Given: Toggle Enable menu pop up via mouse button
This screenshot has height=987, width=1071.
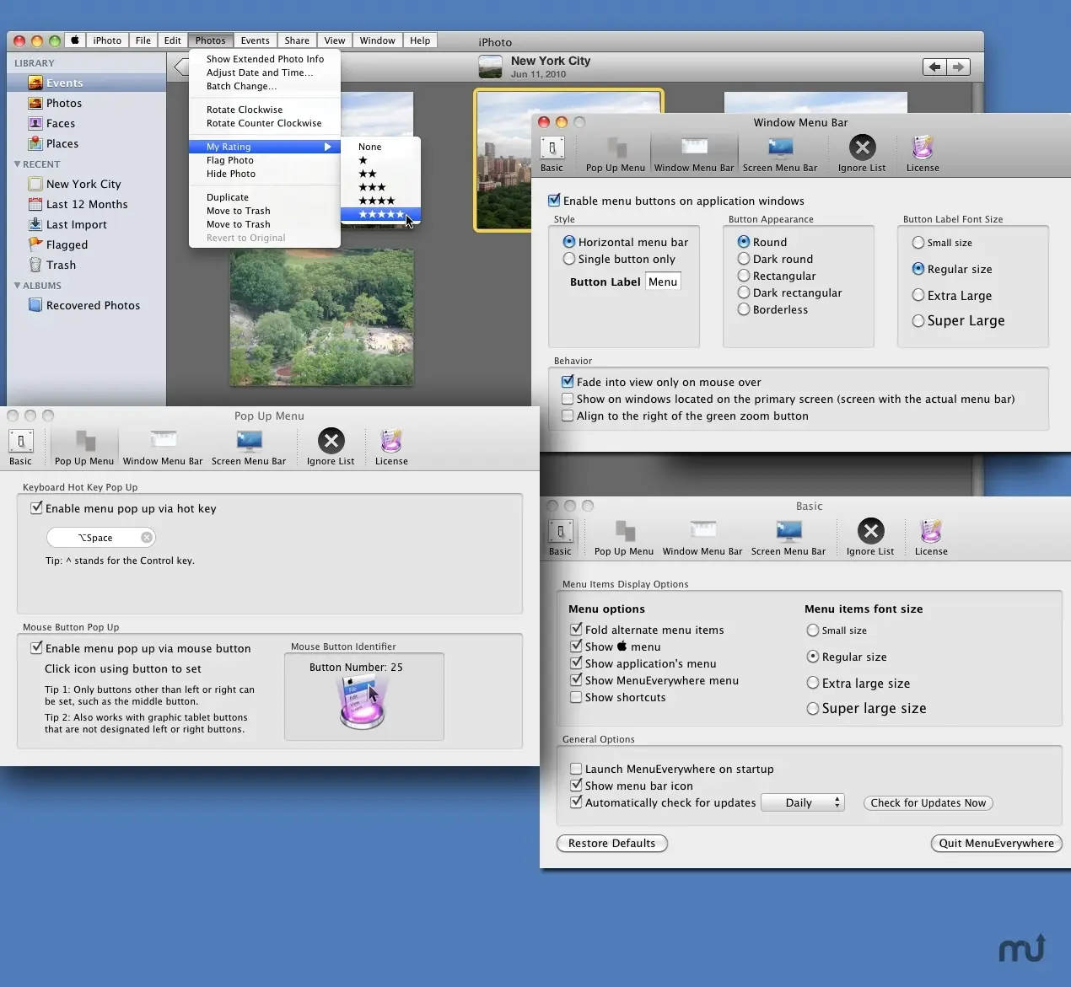Looking at the screenshot, I should point(36,648).
